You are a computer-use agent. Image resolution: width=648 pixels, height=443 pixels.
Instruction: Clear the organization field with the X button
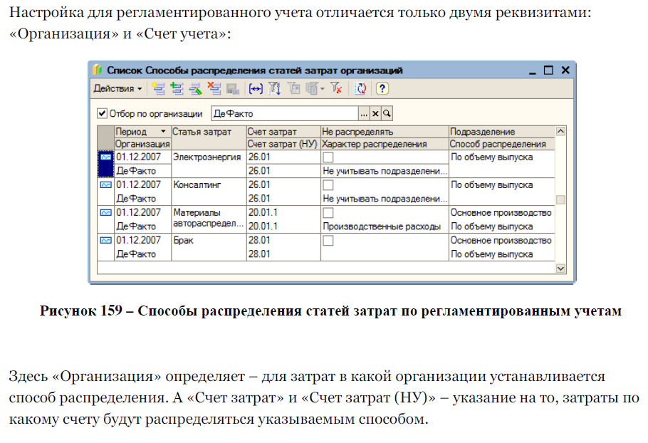click(x=375, y=113)
